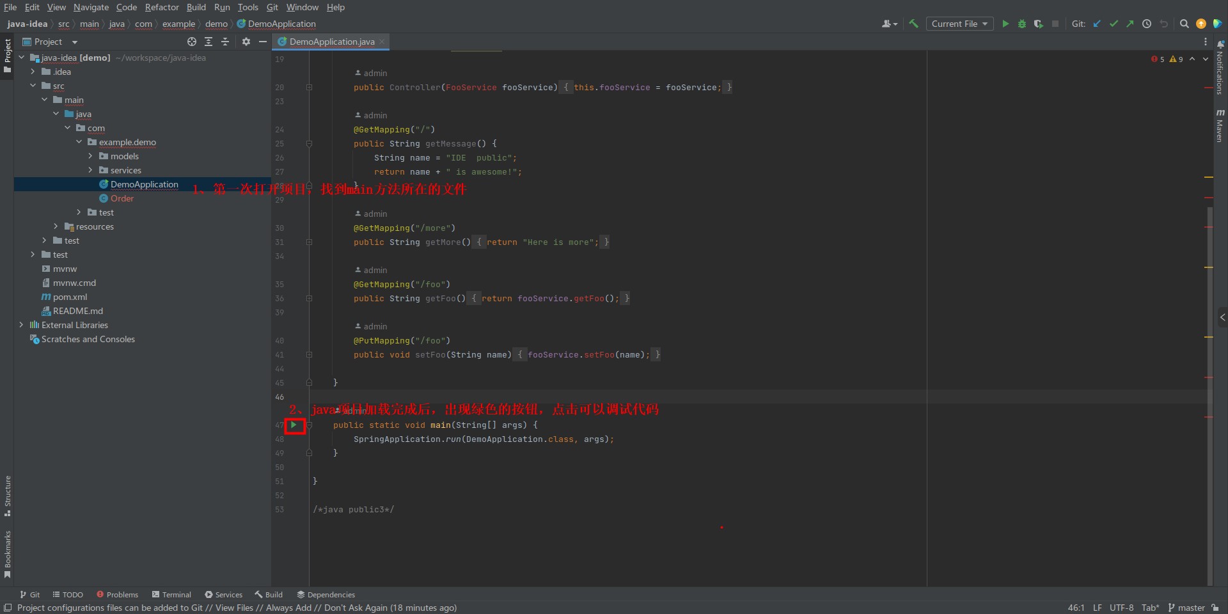Toggle fold for getMessage method at line 25
1228x614 pixels.
[x=309, y=143]
